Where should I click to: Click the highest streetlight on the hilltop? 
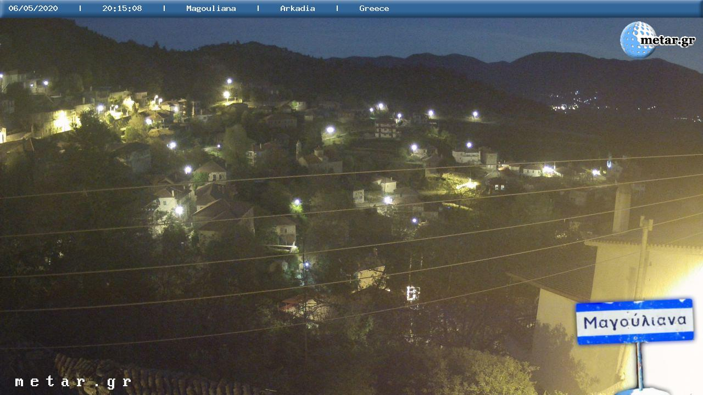point(229,82)
